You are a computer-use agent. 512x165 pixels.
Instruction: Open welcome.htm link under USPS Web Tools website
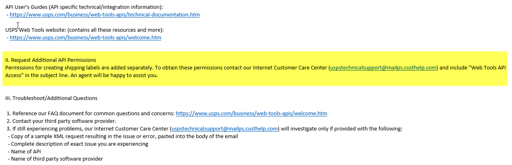[x=85, y=38]
